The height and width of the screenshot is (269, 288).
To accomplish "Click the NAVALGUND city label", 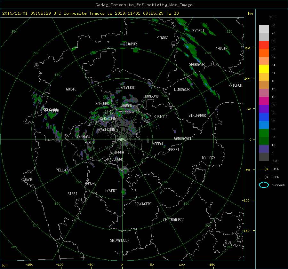I will tap(106, 130).
